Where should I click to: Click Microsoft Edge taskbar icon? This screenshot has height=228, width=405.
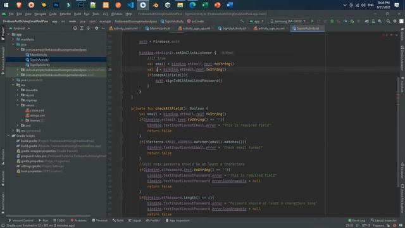click(x=192, y=5)
